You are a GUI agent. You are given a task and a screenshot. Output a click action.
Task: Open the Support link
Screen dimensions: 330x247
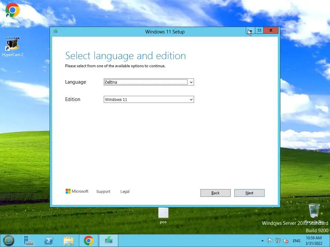pyautogui.click(x=103, y=192)
